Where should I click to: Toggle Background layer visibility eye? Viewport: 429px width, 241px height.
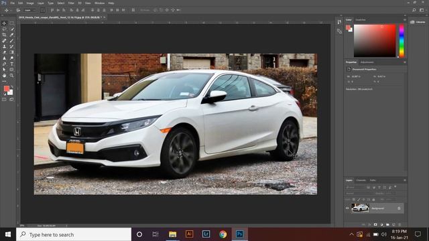(x=347, y=208)
